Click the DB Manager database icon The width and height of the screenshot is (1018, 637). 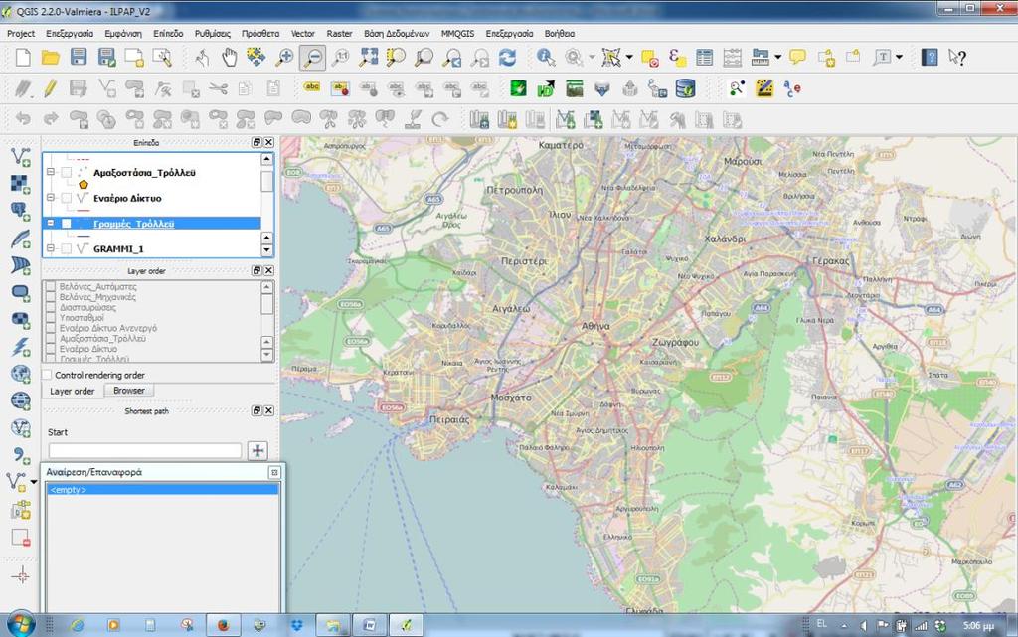(x=686, y=88)
